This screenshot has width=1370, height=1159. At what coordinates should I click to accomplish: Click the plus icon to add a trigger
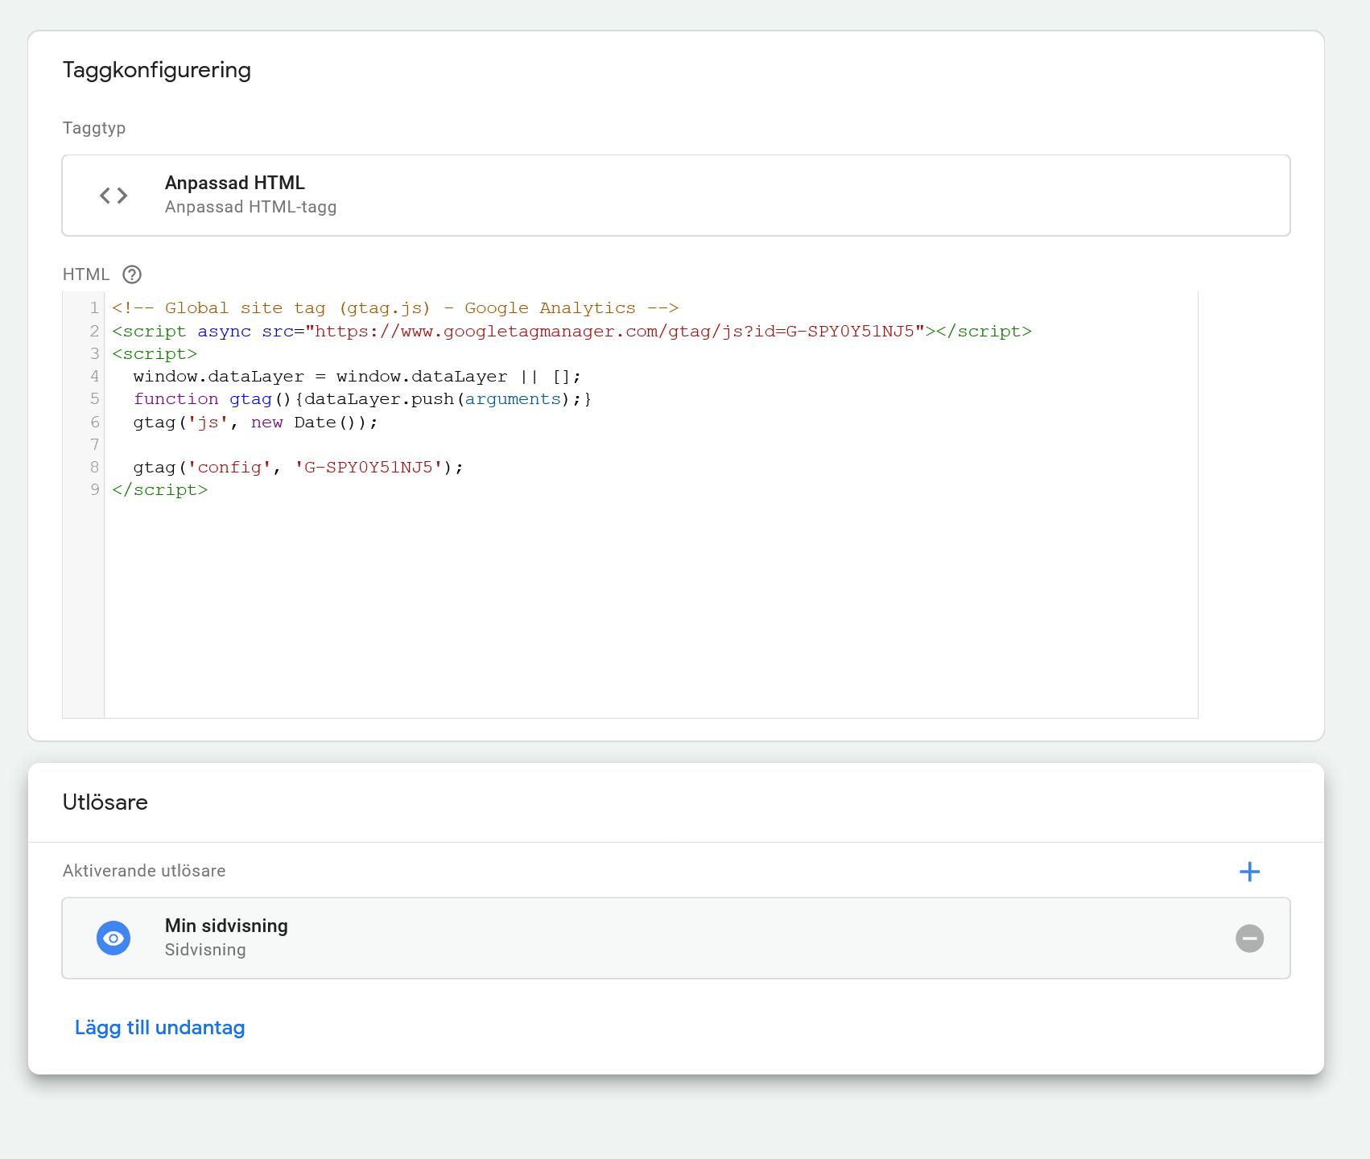pyautogui.click(x=1249, y=872)
